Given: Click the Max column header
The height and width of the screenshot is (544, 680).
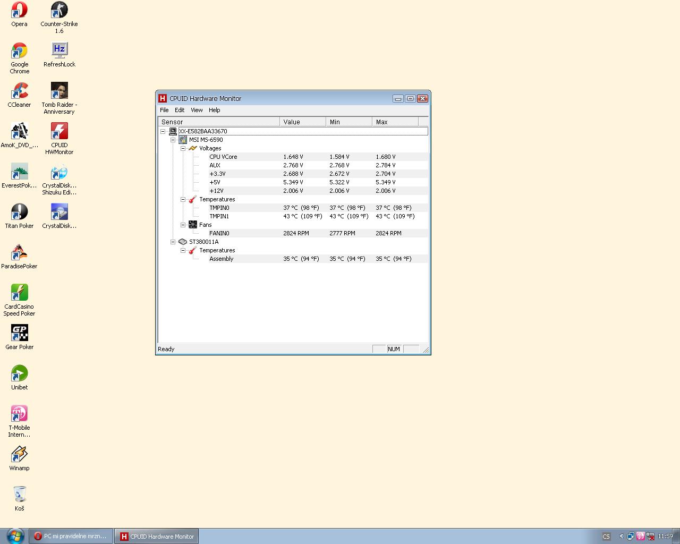Looking at the screenshot, I should [395, 122].
